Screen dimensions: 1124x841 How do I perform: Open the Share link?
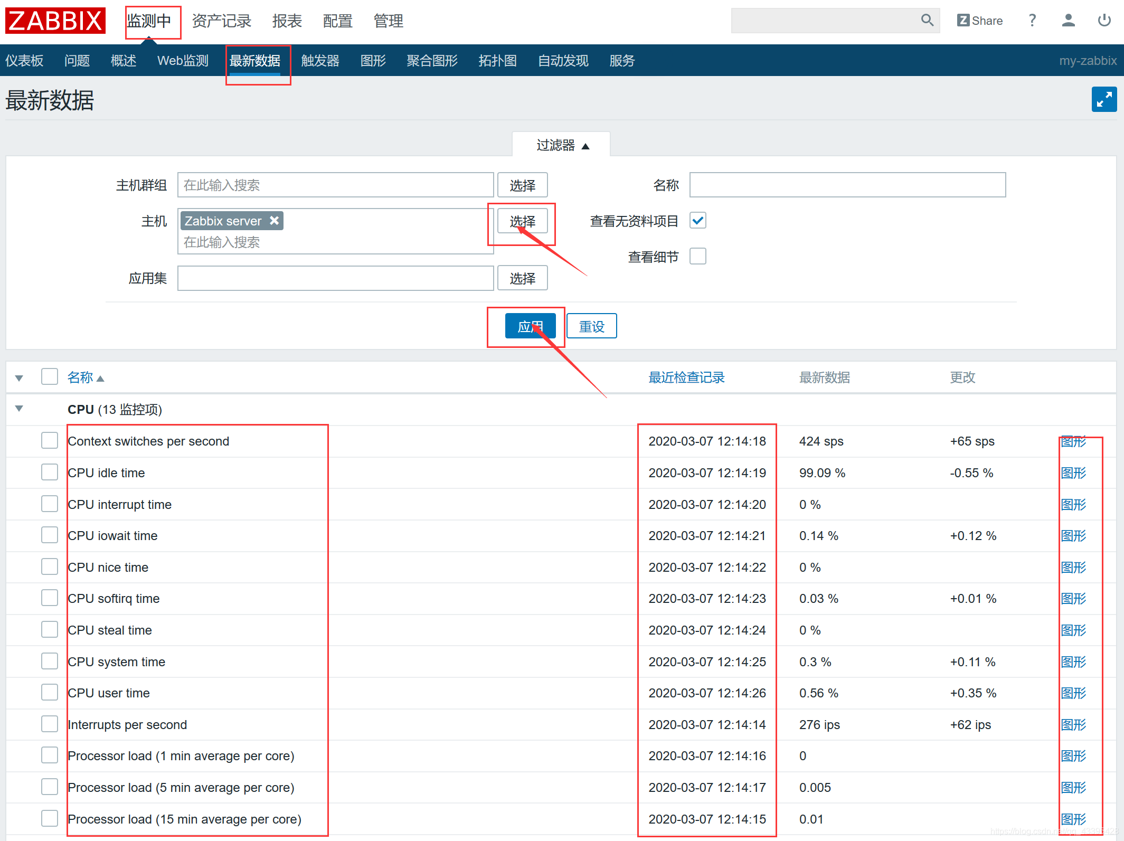980,21
